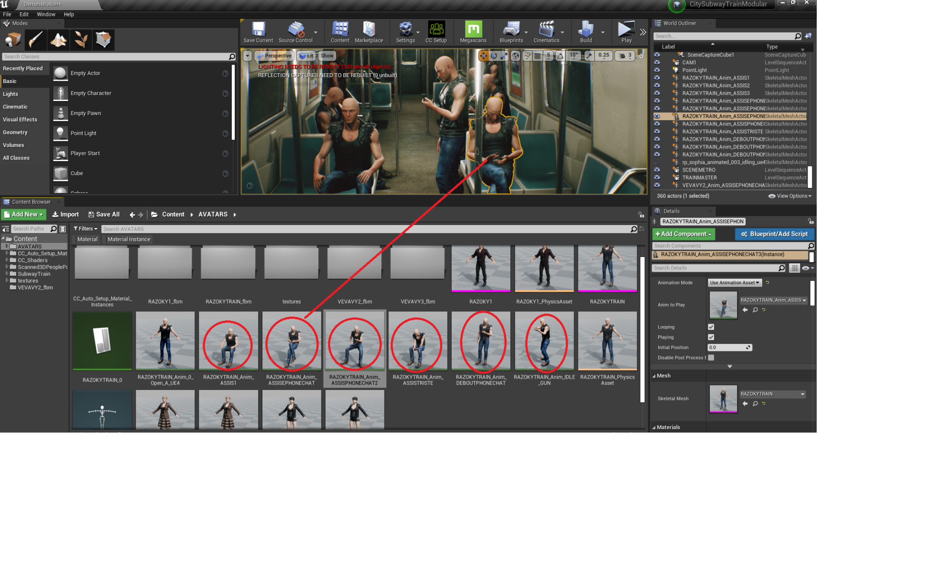This screenshot has height=583, width=939.
Task: Select Place mode icon
Action: 13,39
